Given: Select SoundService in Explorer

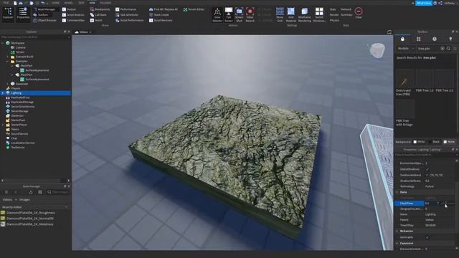Looking at the screenshot, I should click(x=19, y=134).
